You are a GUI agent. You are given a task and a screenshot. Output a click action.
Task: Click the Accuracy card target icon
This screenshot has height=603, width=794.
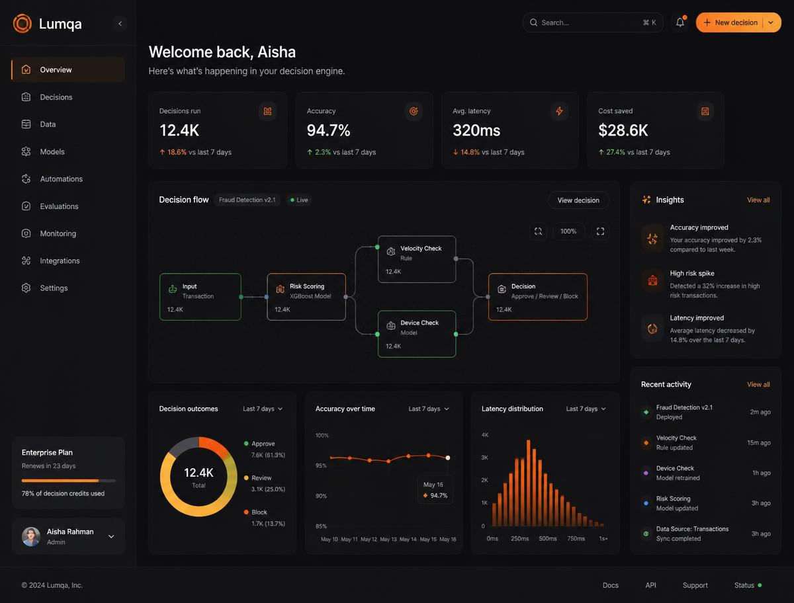click(414, 111)
